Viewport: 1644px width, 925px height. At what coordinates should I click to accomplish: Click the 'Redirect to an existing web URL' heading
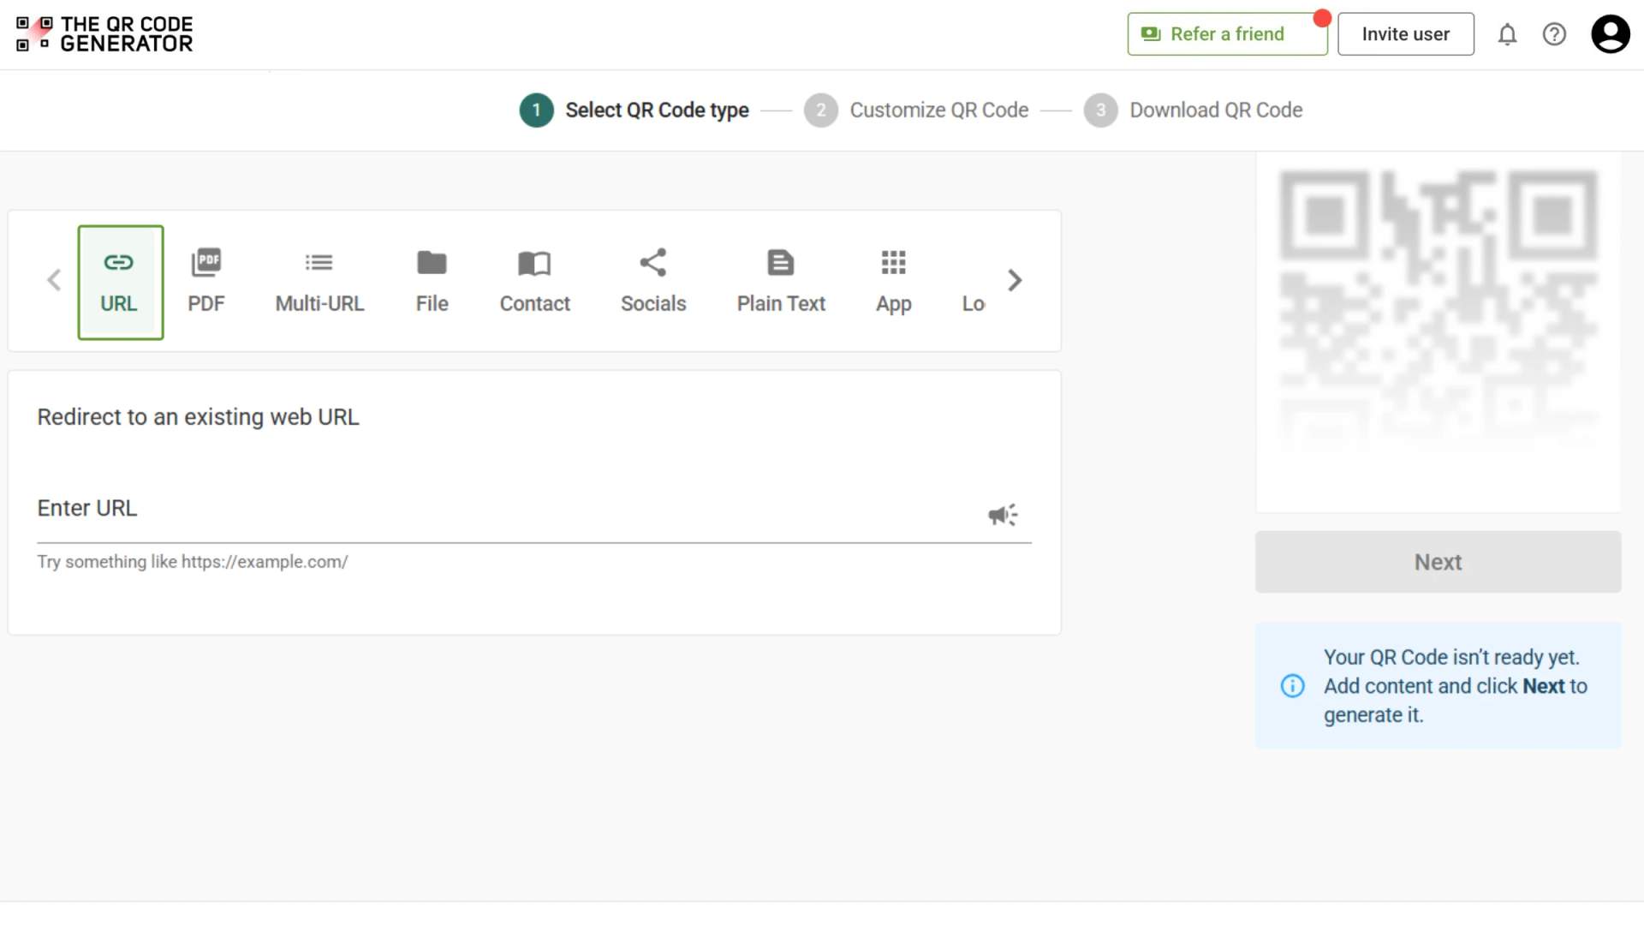pyautogui.click(x=198, y=417)
